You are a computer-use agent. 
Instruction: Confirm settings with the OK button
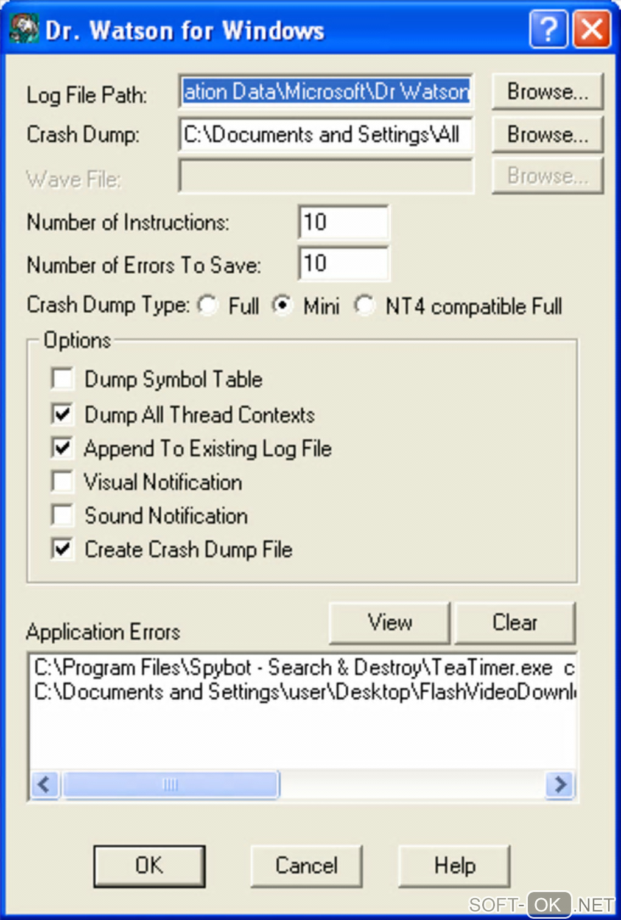coord(149,865)
